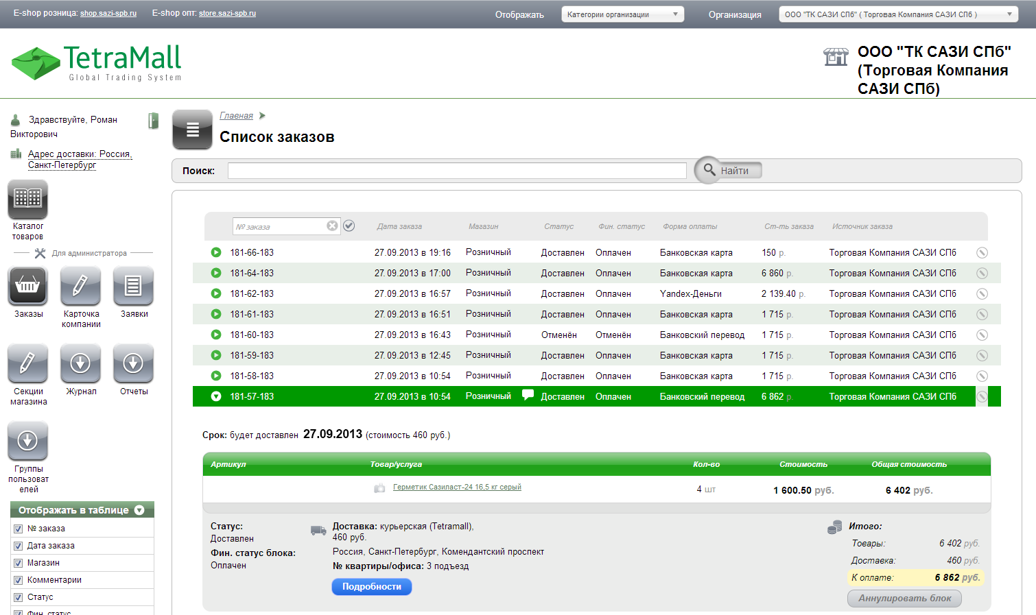1036x615 pixels.
Task: Expand order 181-61-183 row arrow
Action: (216, 314)
